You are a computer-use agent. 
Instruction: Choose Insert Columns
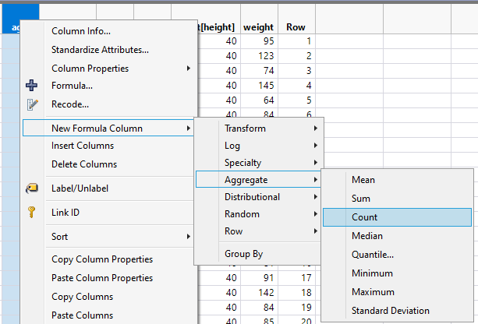83,146
